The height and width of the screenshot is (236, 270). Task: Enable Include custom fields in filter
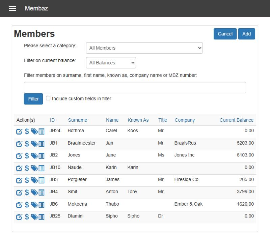(x=48, y=98)
